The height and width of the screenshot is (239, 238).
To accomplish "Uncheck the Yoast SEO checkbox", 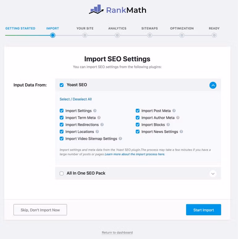I will (61, 85).
